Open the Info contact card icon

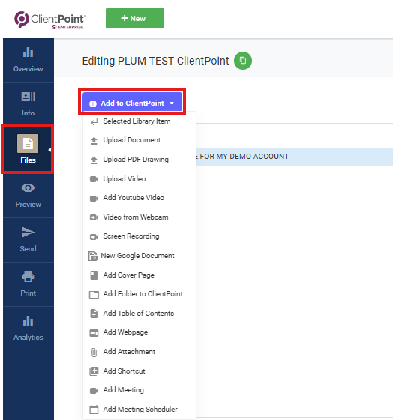[x=28, y=97]
